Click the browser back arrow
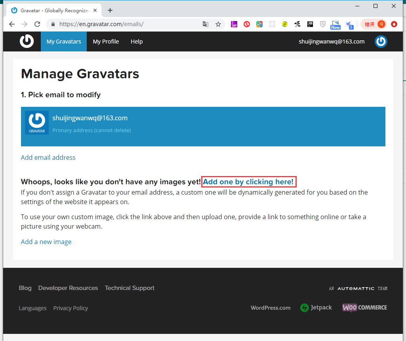 pos(12,24)
